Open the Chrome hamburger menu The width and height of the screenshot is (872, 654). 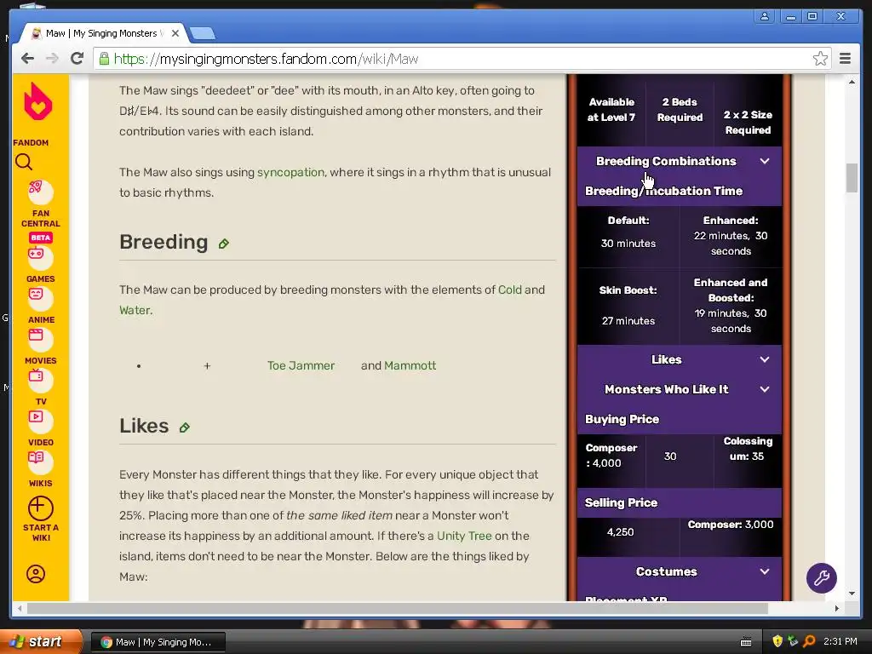[846, 59]
